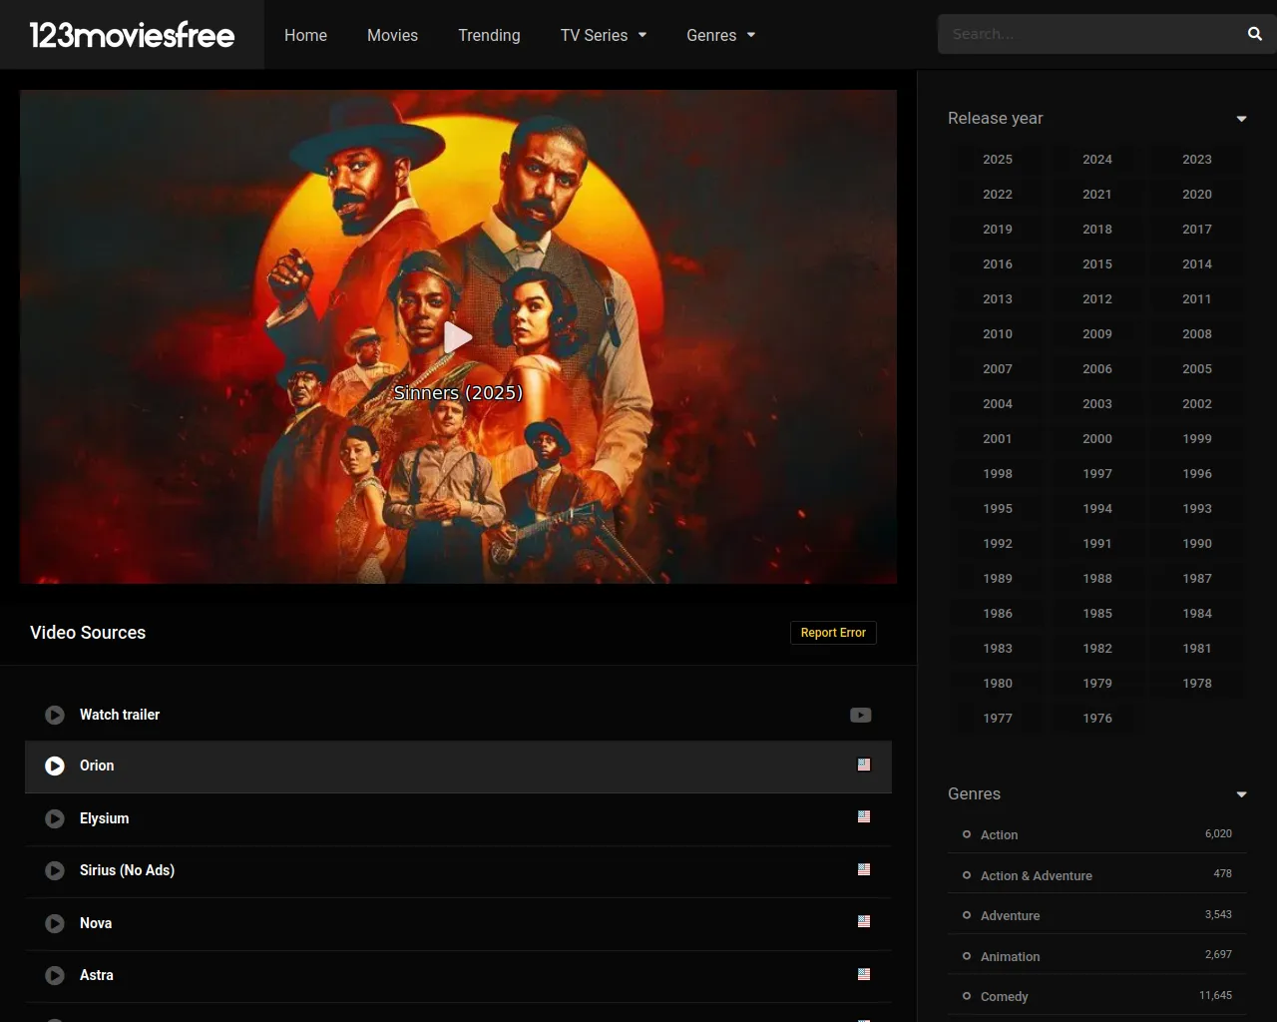This screenshot has height=1022, width=1277.
Task: Collapse the Genres sidebar panel
Action: tap(1241, 794)
